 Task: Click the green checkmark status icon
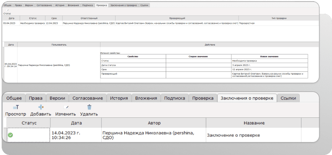tap(10, 135)
